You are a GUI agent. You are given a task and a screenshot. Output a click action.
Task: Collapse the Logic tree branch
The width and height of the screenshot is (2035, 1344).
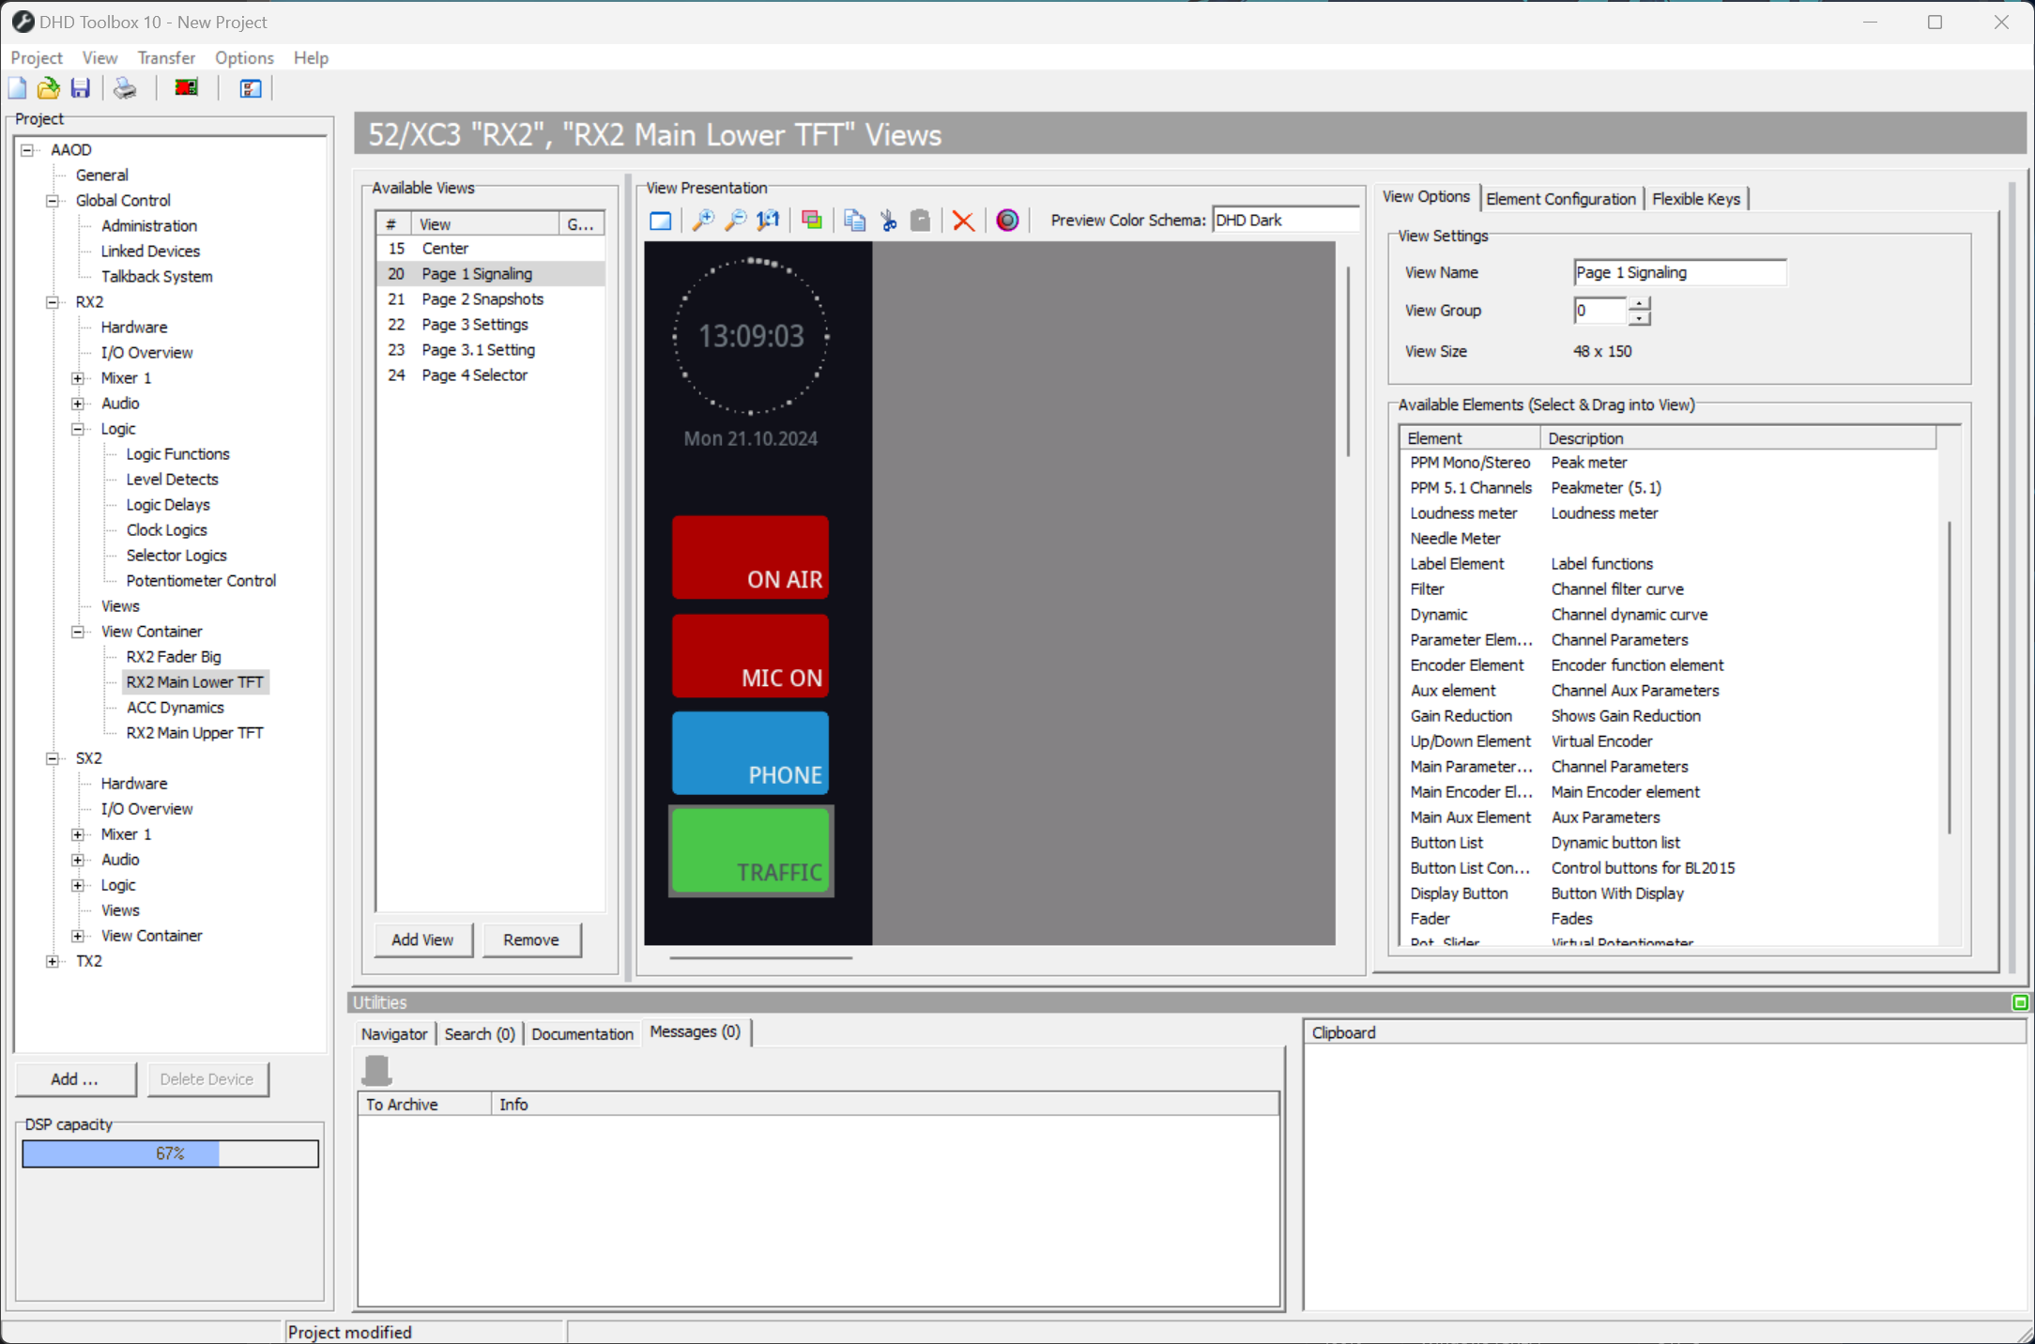pyautogui.click(x=77, y=428)
